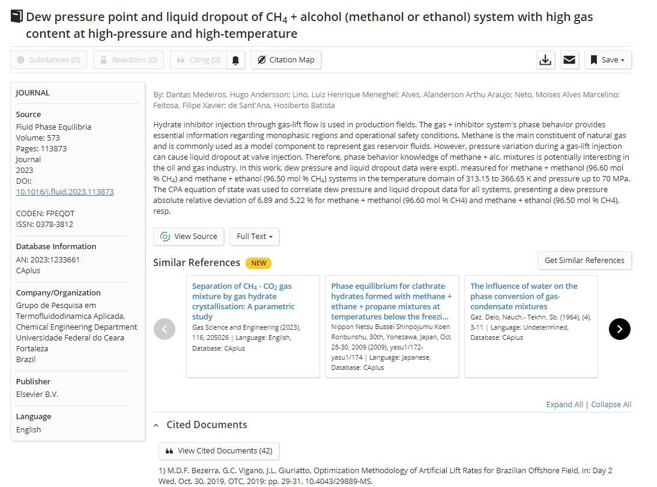Click the journal document icon beside title
Viewport: 657px width, 487px height.
pyautogui.click(x=16, y=17)
